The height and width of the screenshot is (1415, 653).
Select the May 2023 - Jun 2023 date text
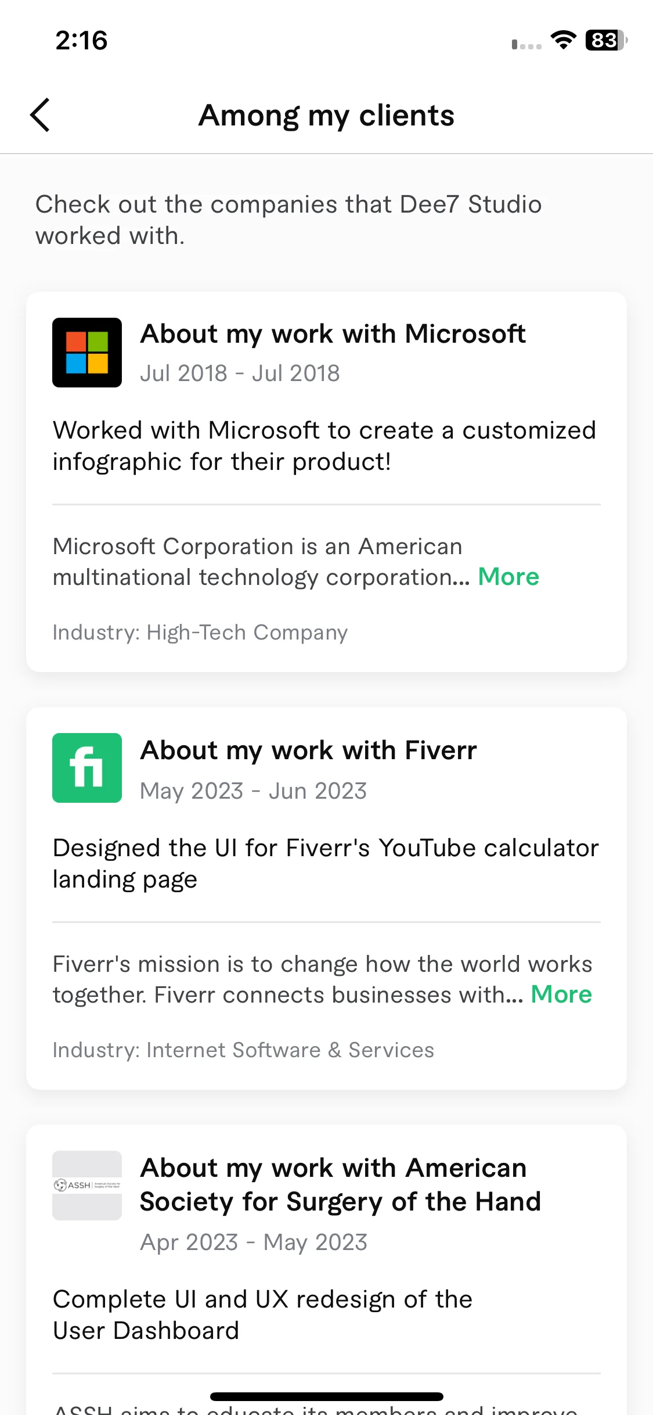(254, 791)
